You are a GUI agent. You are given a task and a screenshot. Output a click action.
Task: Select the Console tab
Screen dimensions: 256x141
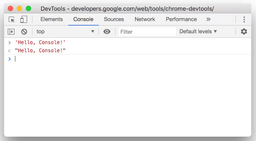(x=83, y=19)
